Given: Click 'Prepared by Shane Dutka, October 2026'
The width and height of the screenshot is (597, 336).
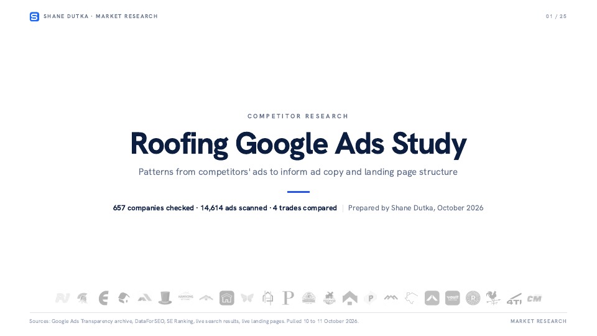Looking at the screenshot, I should click(x=416, y=208).
